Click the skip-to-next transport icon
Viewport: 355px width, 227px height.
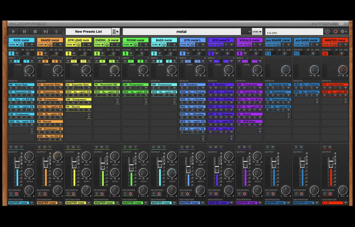(46, 32)
